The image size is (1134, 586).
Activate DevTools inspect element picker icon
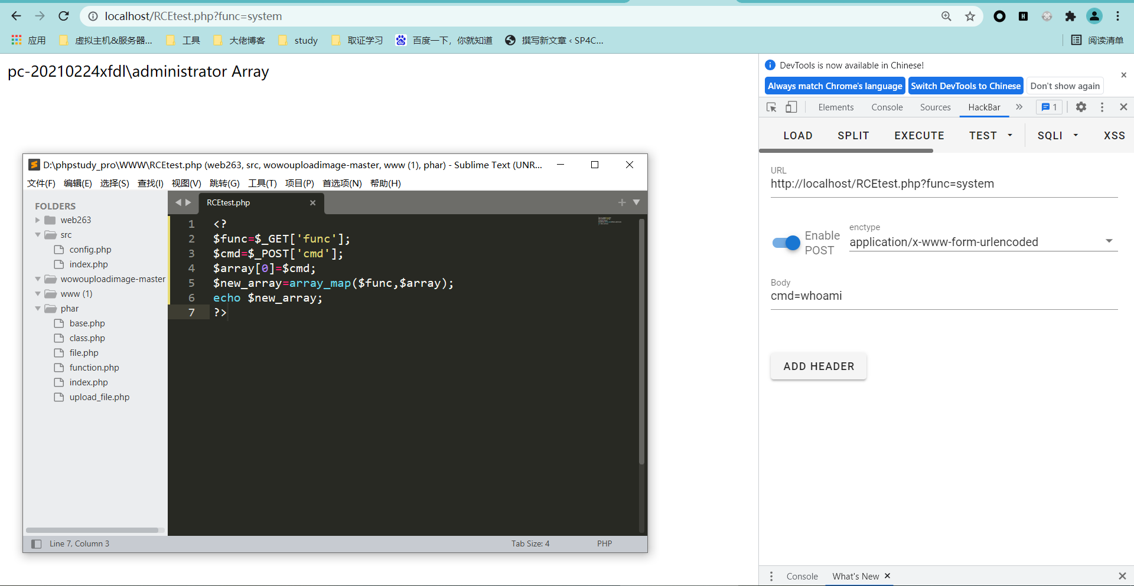pyautogui.click(x=771, y=107)
